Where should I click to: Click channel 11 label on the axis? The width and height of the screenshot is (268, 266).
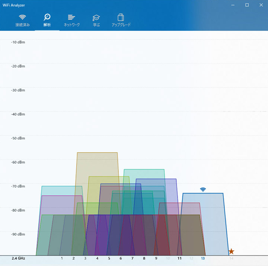pyautogui.click(x=179, y=258)
